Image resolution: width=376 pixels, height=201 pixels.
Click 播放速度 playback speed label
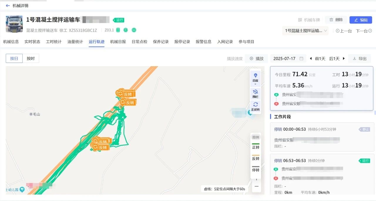235,58
